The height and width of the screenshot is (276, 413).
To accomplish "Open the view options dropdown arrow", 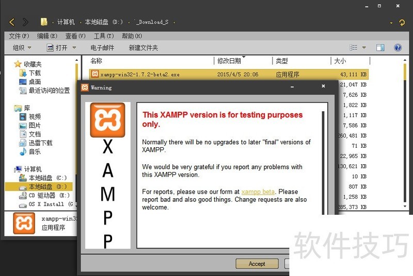I will pos(364,47).
